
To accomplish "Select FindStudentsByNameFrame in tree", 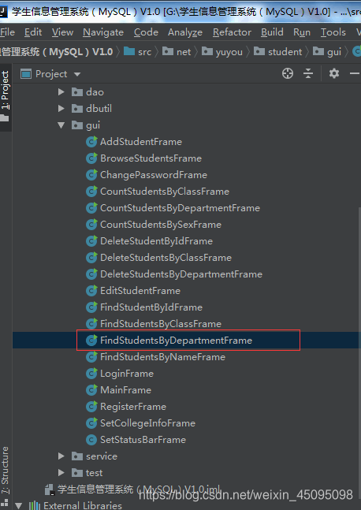I will click(162, 357).
